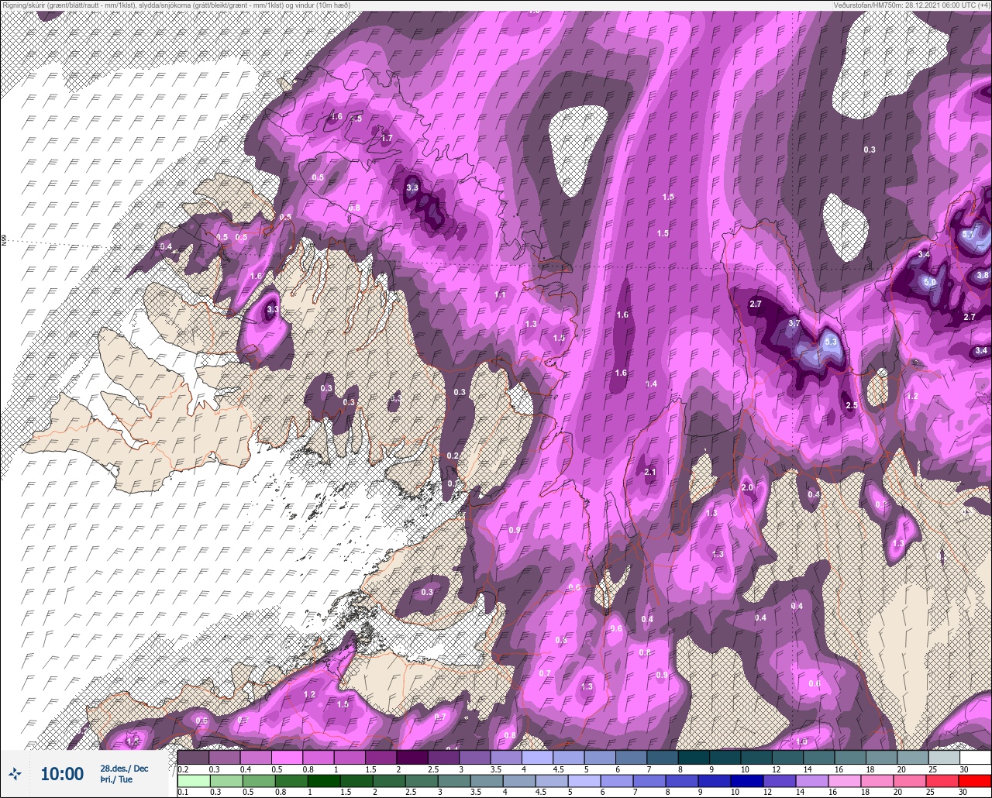The width and height of the screenshot is (992, 798).
Task: Click the map title text starting 'Rigning/skúrir'
Action: 176,5
